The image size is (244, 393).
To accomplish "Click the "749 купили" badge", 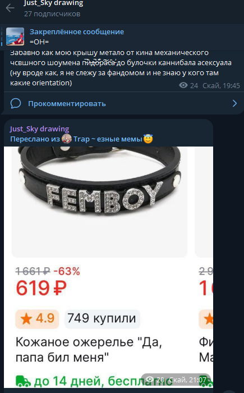I will click(x=102, y=319).
